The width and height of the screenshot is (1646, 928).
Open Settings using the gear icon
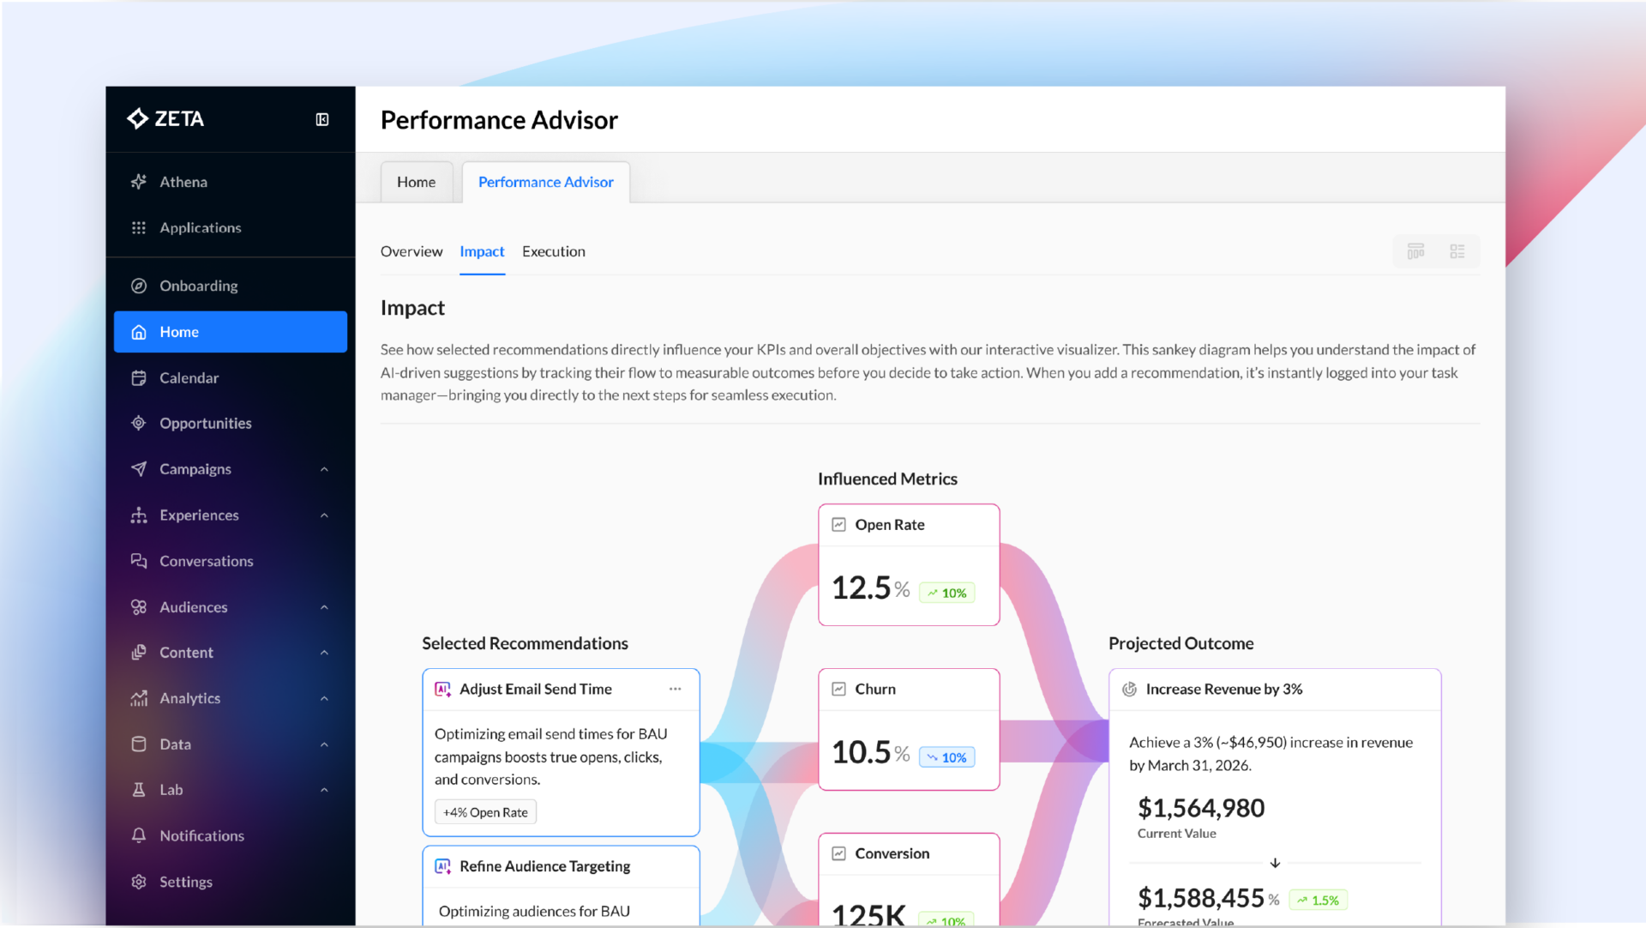[138, 881]
